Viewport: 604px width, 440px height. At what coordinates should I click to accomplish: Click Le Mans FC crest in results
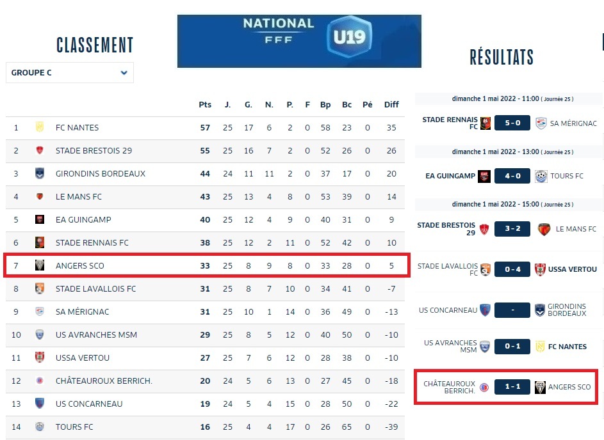[x=544, y=229]
